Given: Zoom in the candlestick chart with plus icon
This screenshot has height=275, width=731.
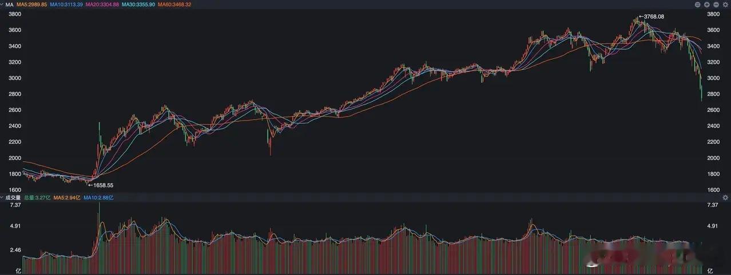Looking at the screenshot, I should (707, 5).
